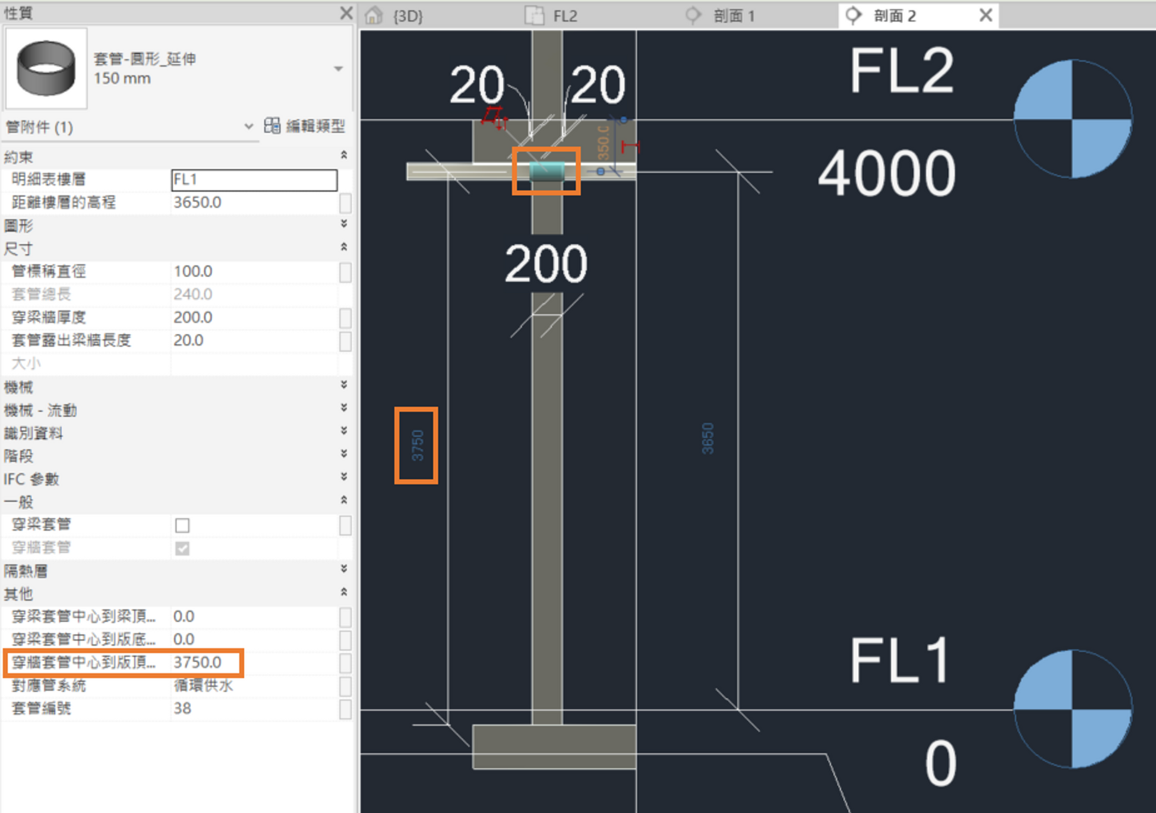Click the FL2 level head marker symbol
1156x813 pixels.
1072,119
